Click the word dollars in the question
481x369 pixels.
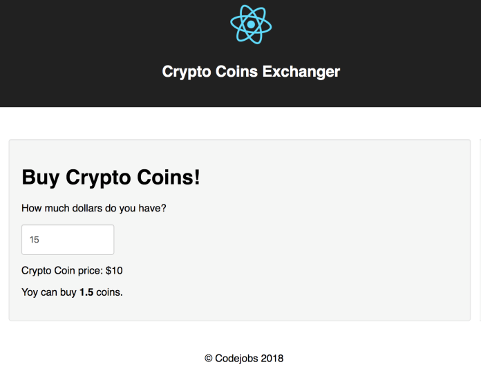[85, 208]
